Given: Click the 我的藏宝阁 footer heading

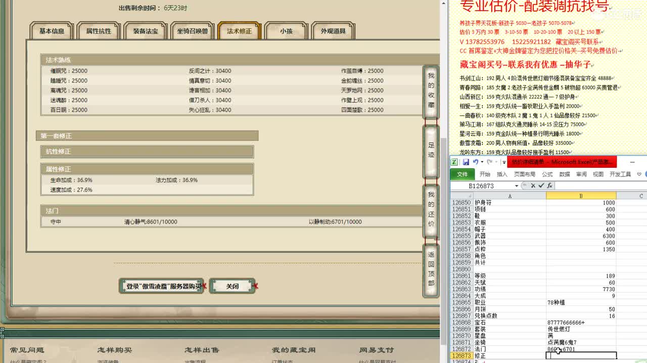Looking at the screenshot, I should pyautogui.click(x=294, y=350).
